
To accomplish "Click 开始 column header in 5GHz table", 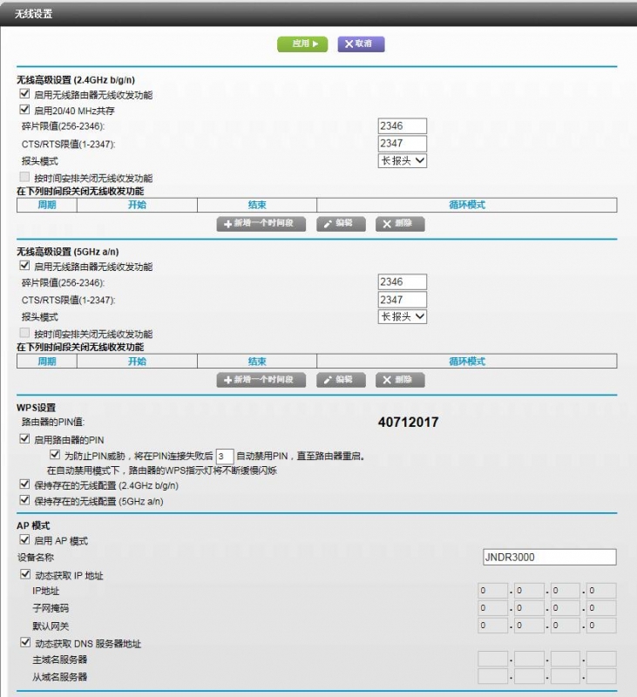I will (x=137, y=361).
